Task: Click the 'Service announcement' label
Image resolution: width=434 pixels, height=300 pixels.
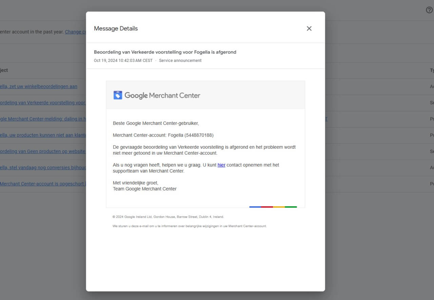Action: click(180, 61)
